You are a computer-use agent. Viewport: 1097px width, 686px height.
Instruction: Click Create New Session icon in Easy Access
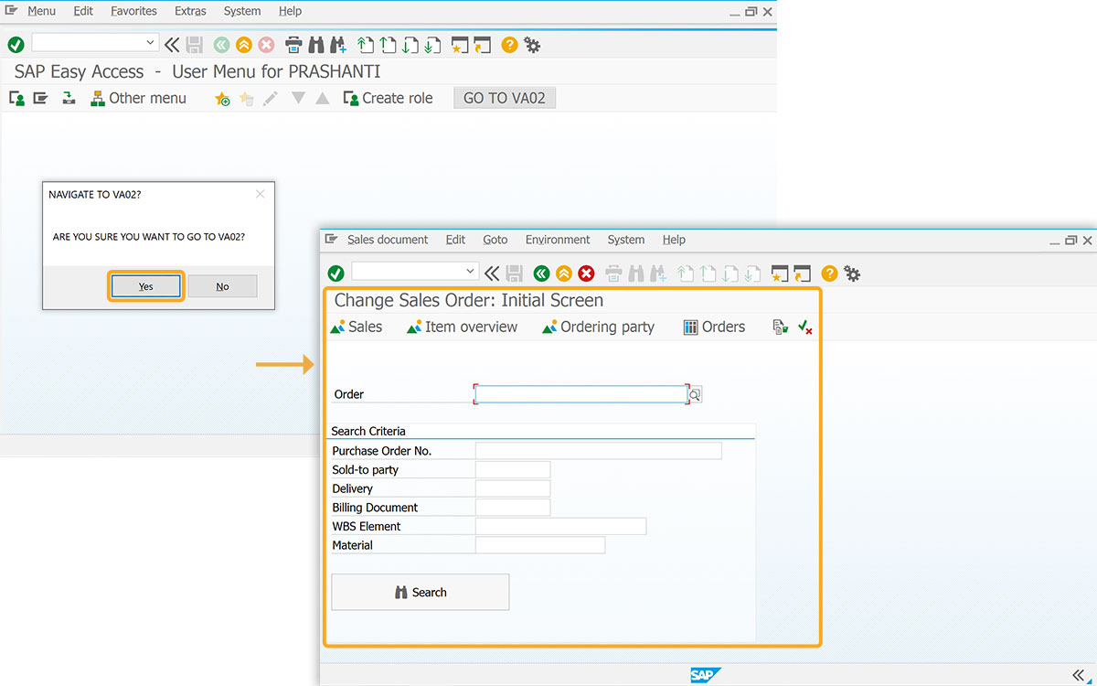460,44
